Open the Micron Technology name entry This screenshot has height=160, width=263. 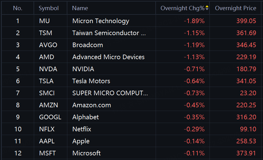coord(101,21)
